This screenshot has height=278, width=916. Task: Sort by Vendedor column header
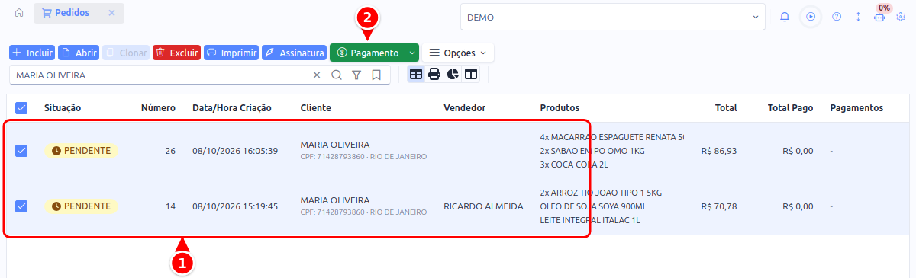tap(465, 108)
